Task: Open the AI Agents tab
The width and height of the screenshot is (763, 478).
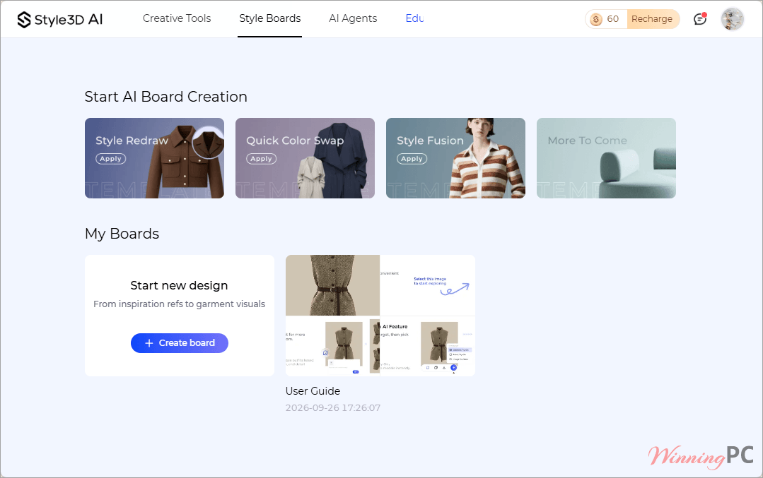Action: click(353, 18)
